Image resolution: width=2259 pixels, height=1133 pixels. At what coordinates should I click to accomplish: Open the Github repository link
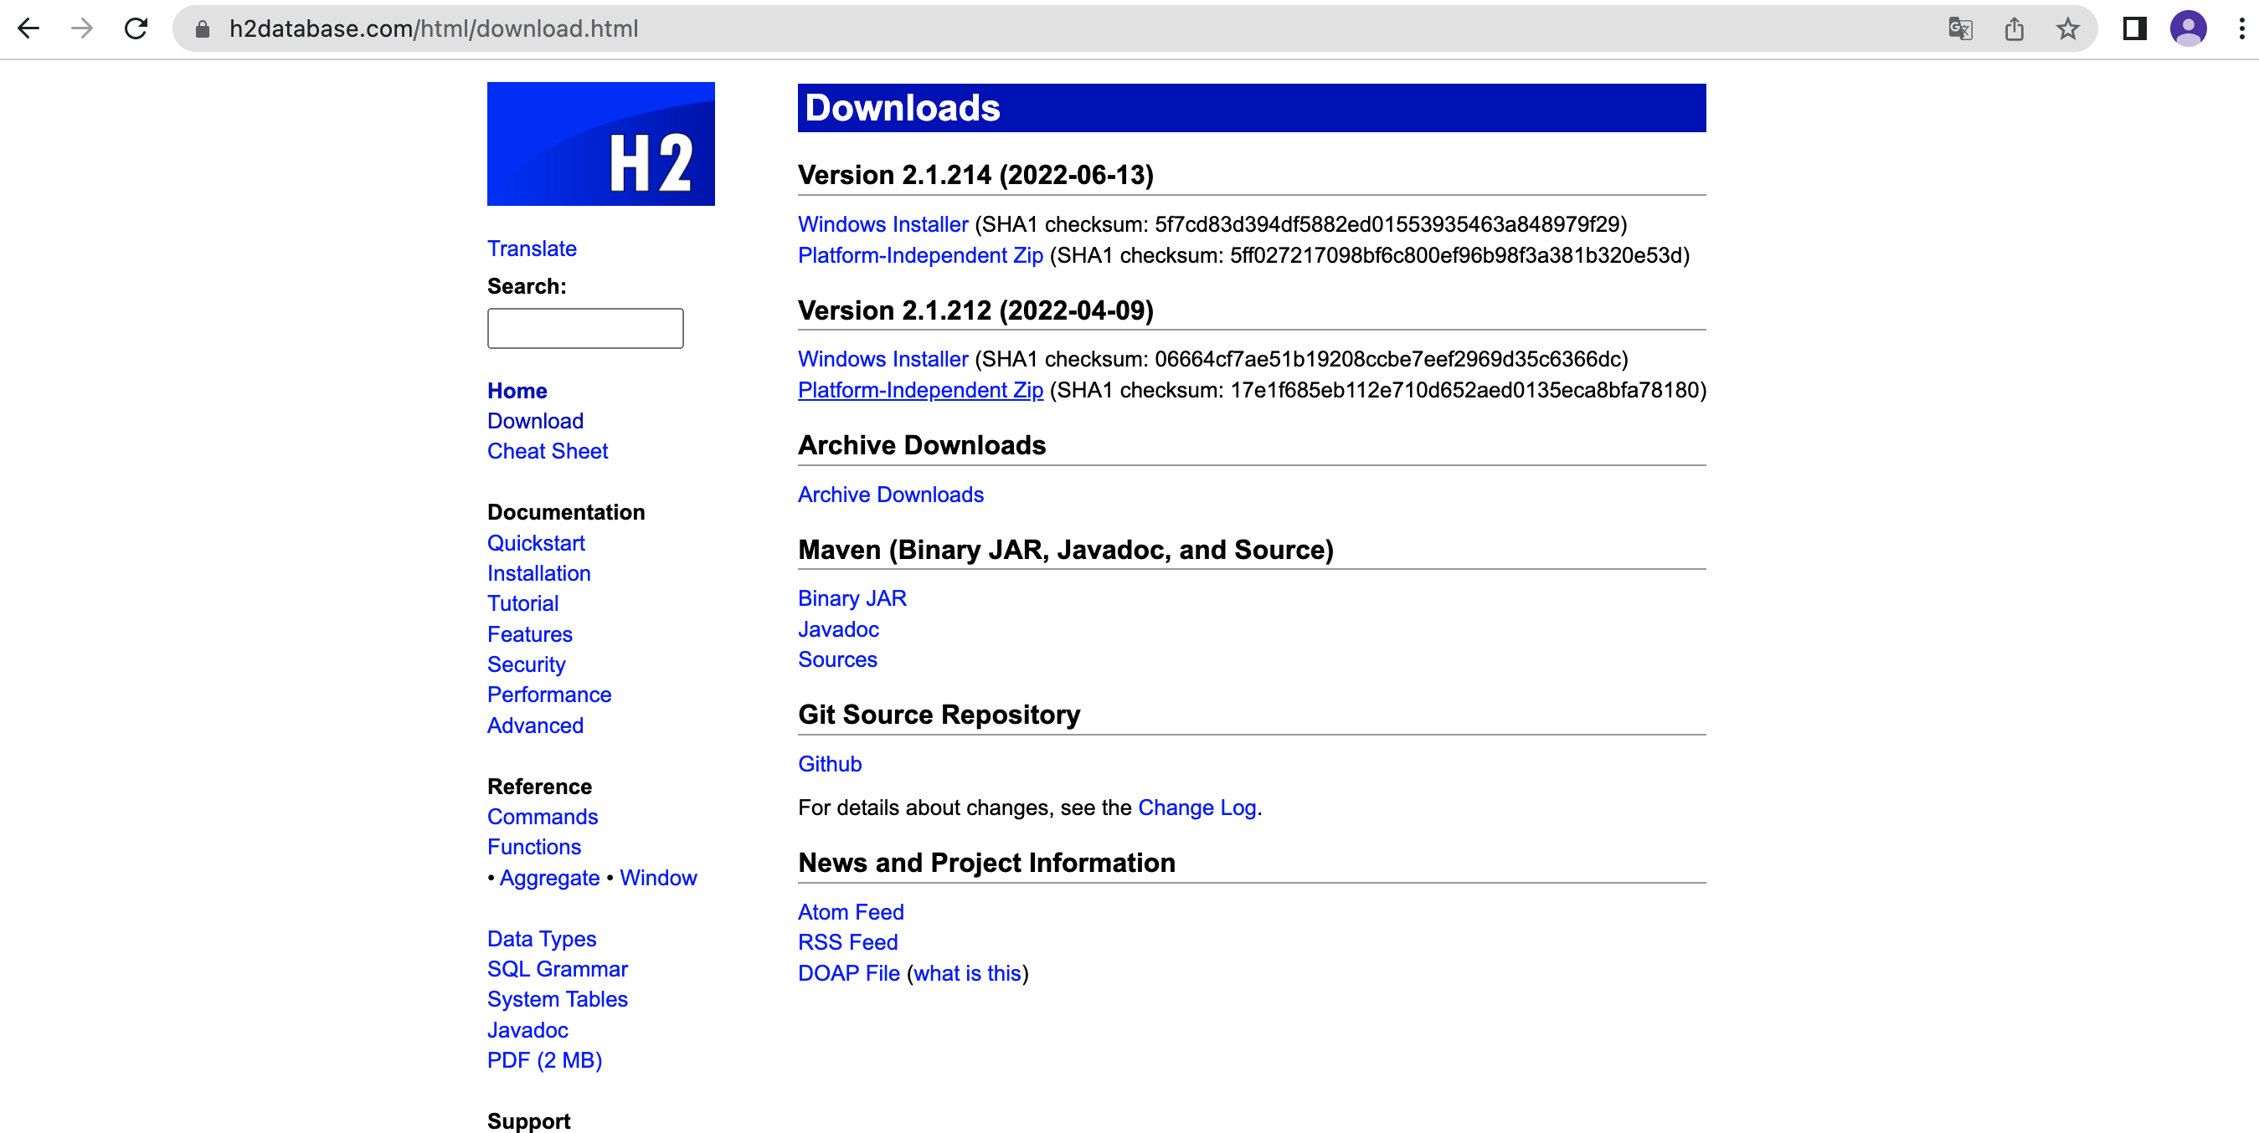(829, 764)
